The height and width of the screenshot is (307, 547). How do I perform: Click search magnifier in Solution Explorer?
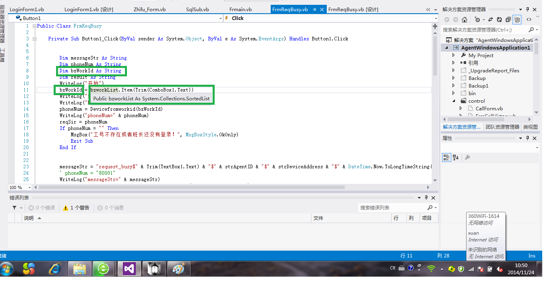[531, 30]
